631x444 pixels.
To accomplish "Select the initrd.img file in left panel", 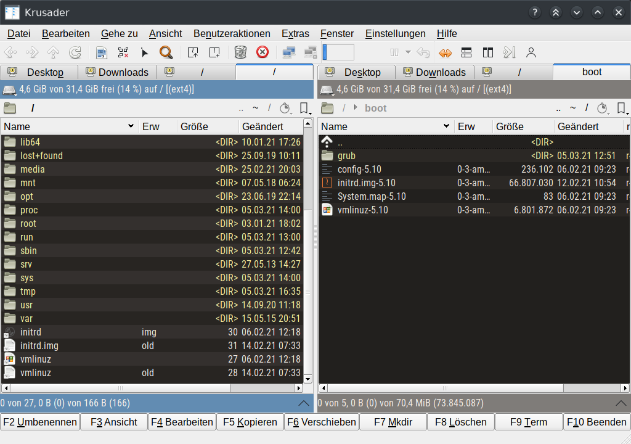I will click(x=152, y=346).
